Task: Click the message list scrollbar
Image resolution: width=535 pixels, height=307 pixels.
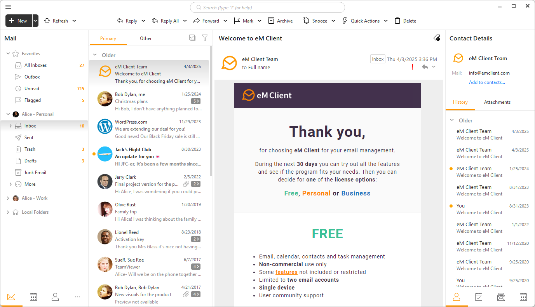Action: tap(211, 111)
